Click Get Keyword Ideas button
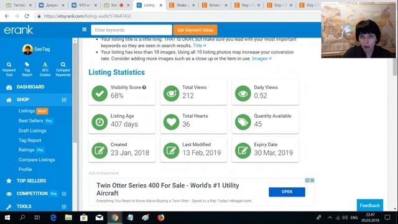Screen dimensions: 398x224 point(195,30)
